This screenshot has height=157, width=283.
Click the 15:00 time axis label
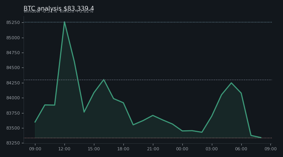point(94,149)
